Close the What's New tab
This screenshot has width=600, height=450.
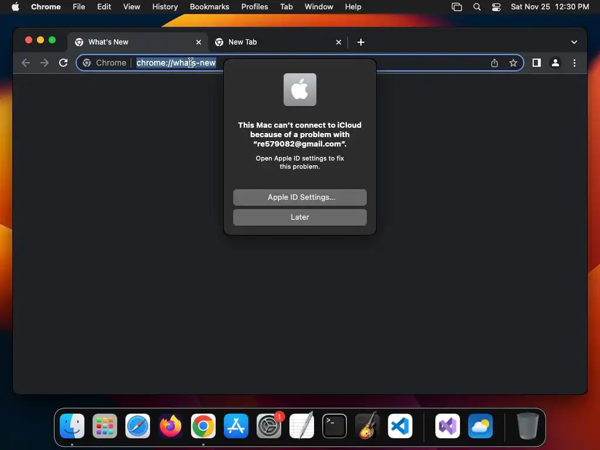tap(198, 42)
